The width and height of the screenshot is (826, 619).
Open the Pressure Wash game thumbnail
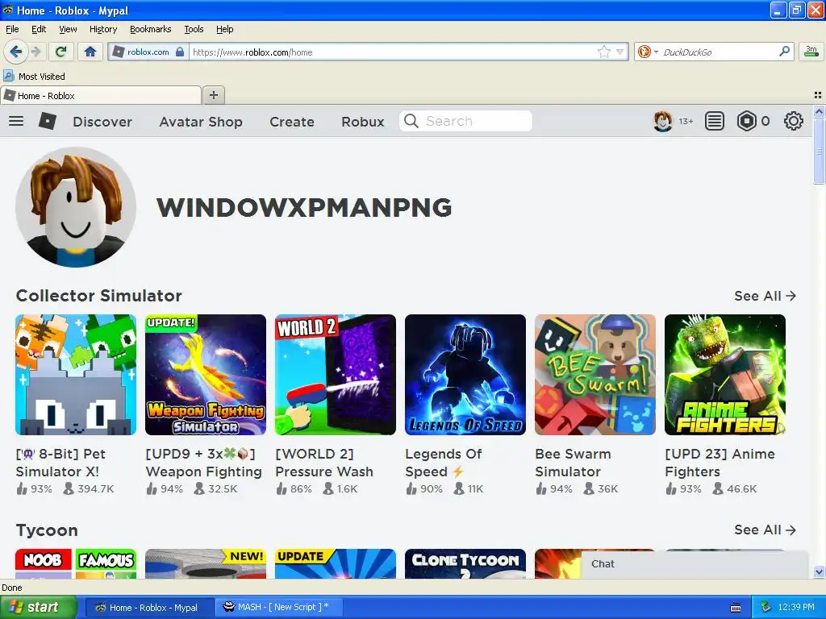336,375
